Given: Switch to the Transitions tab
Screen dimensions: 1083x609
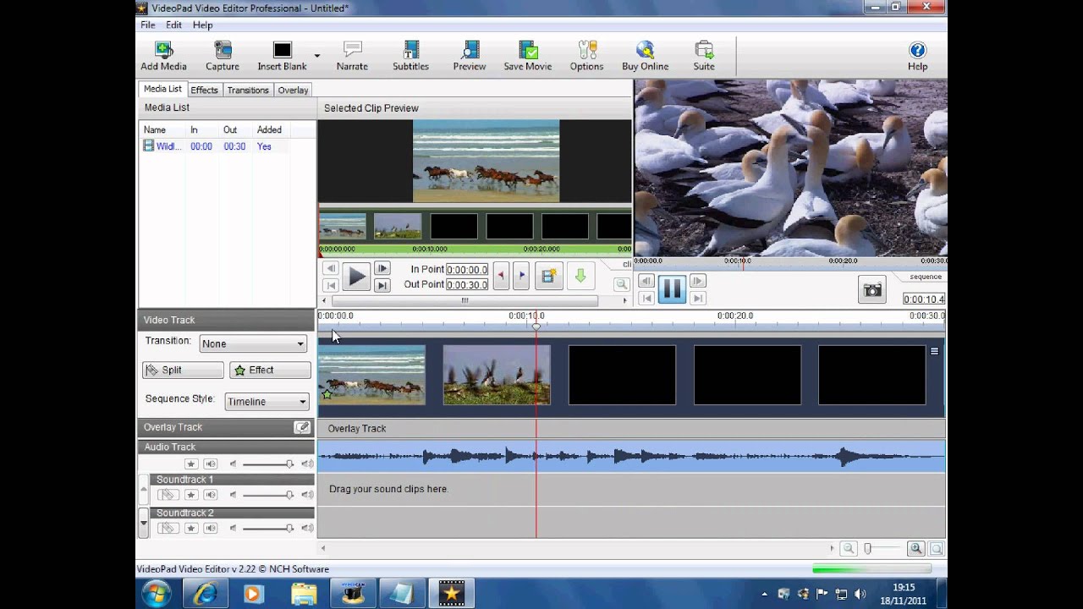Looking at the screenshot, I should 248,90.
